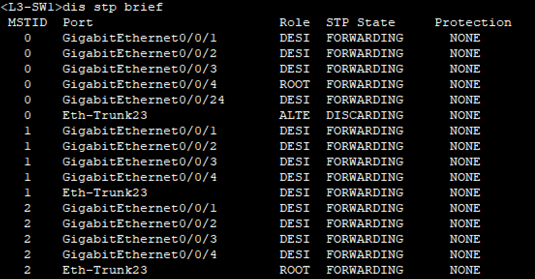Select the GigabitEthernet0/0/24 port entry

pos(143,100)
